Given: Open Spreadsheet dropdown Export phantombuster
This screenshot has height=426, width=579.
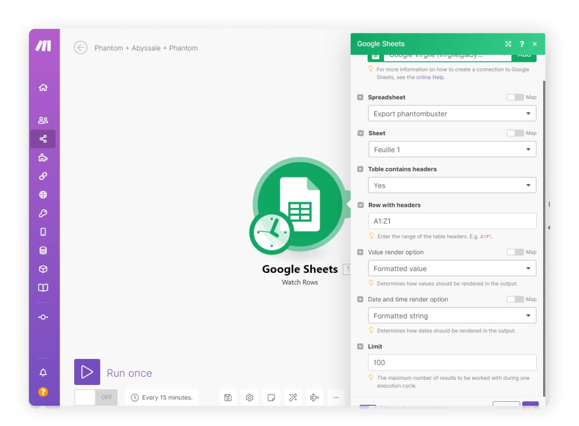Looking at the screenshot, I should tap(452, 113).
